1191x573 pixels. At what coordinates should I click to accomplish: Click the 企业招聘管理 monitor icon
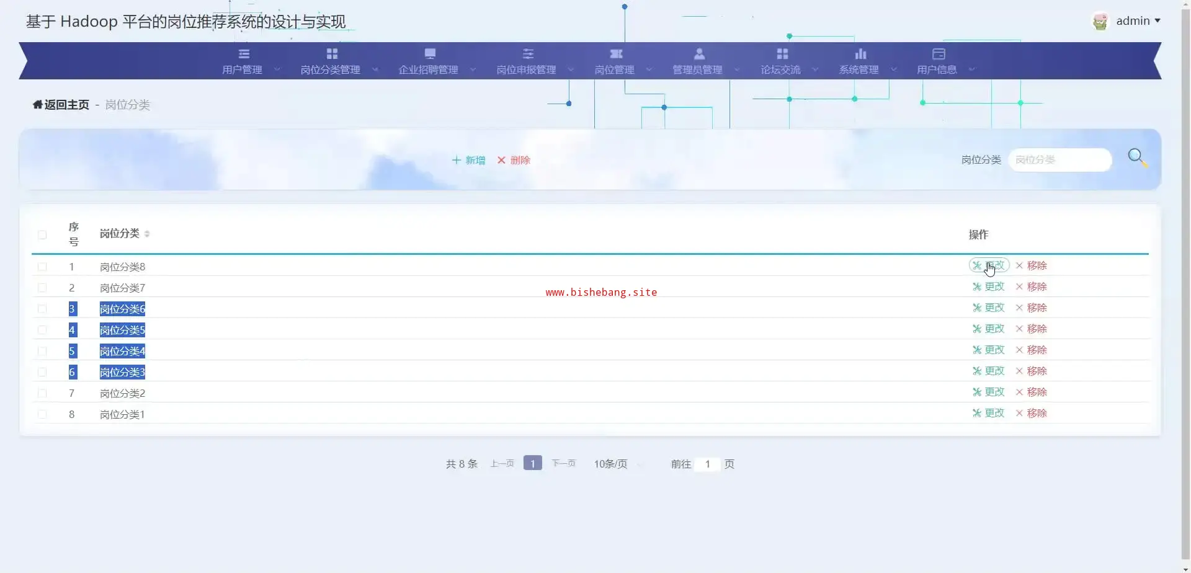[x=430, y=54]
